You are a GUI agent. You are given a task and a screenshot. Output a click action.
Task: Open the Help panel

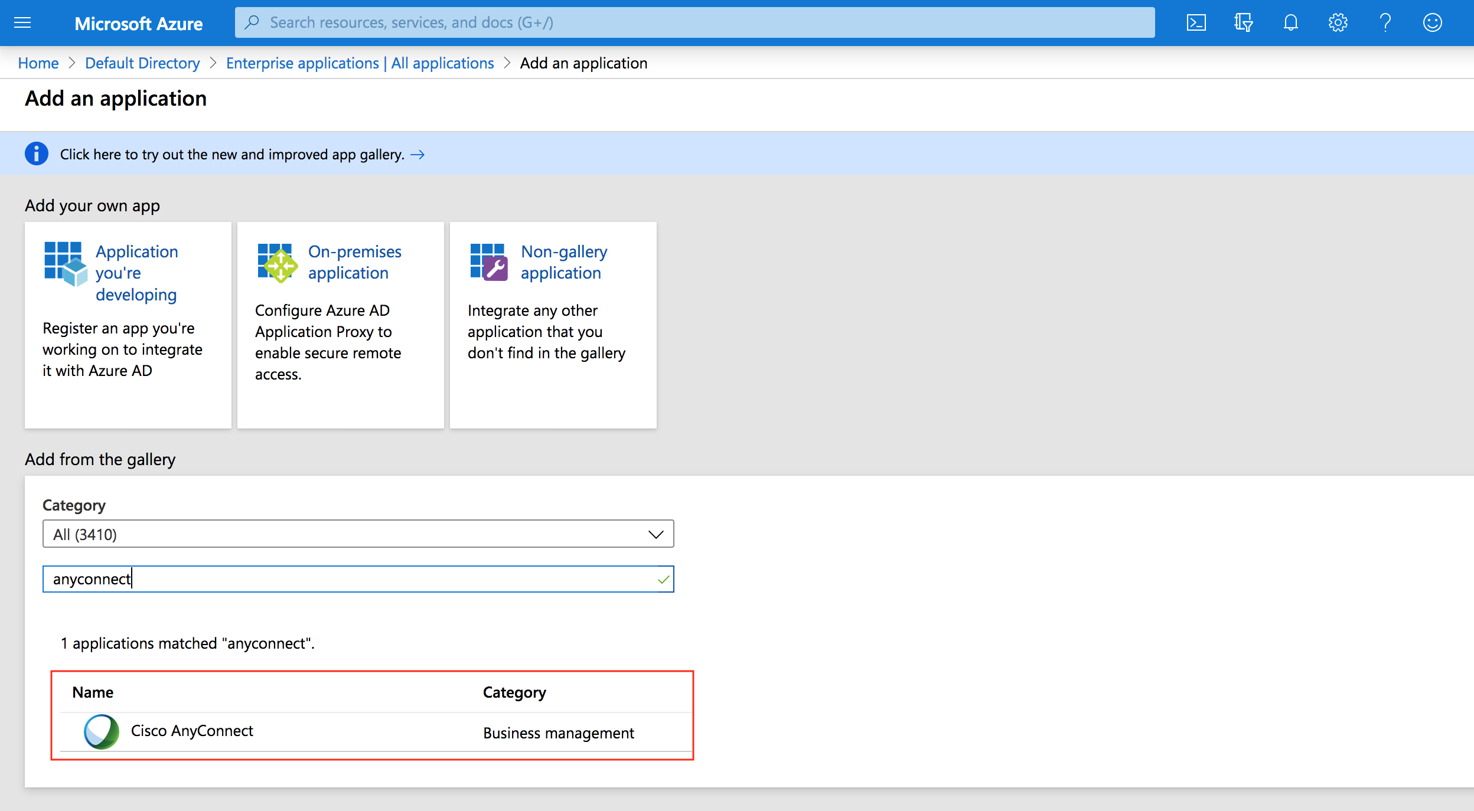(x=1385, y=22)
